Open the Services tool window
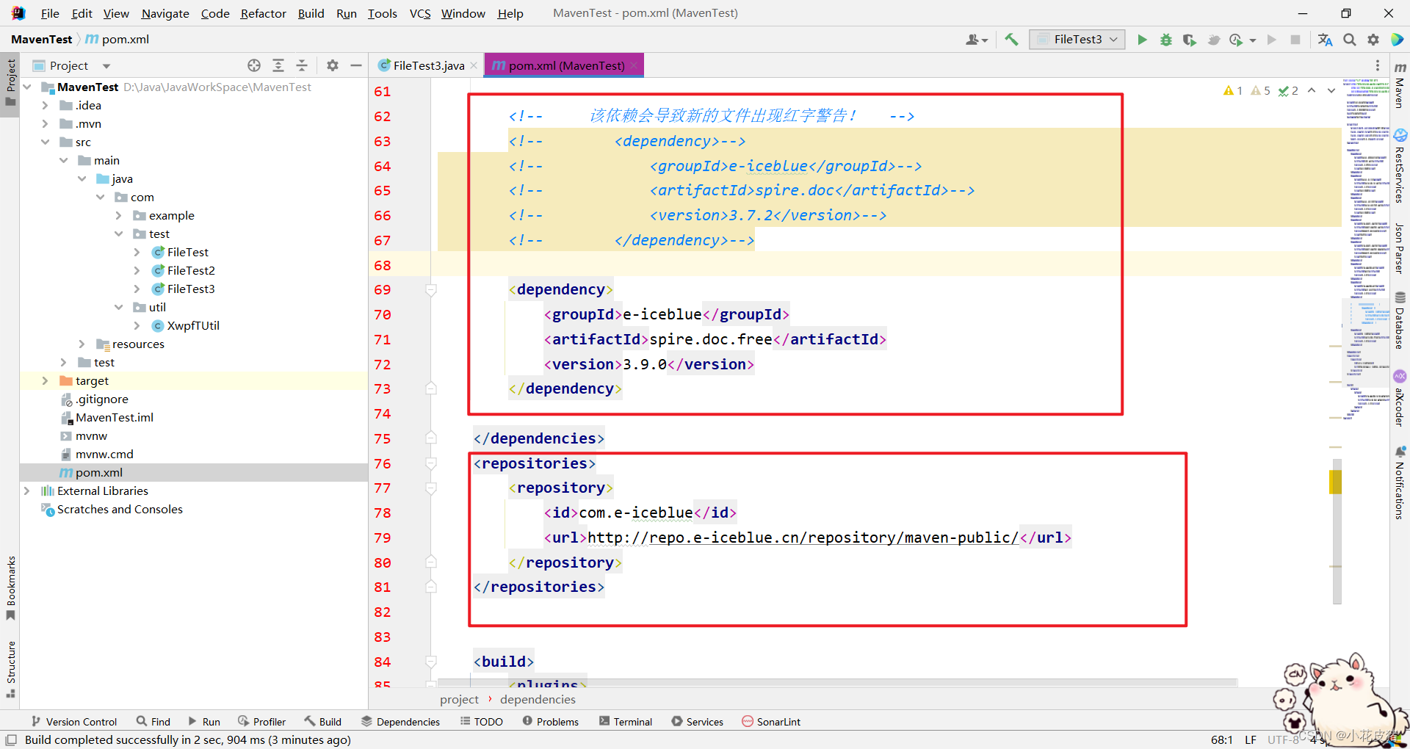 698,722
